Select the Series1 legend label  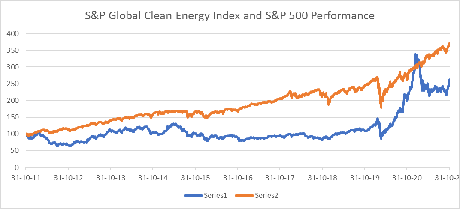coord(217,195)
